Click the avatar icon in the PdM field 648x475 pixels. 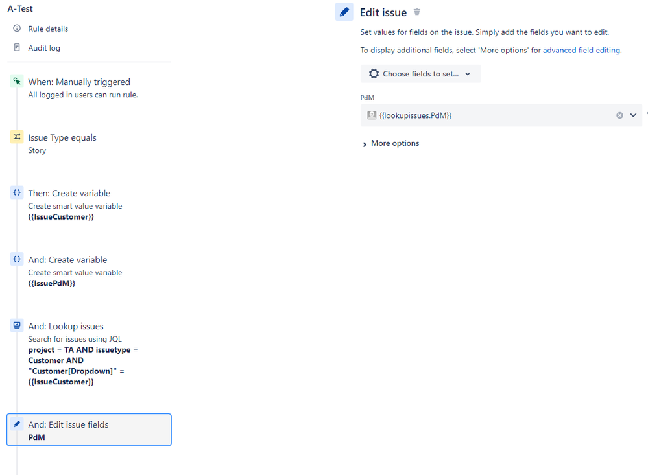click(371, 115)
